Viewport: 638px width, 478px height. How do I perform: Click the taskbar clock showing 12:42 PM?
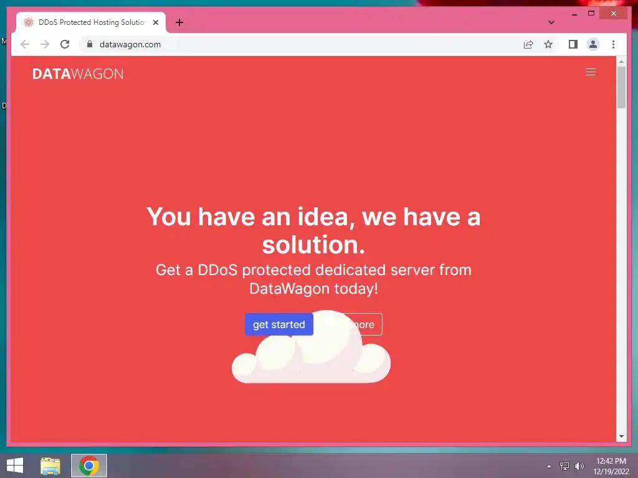pos(611,466)
